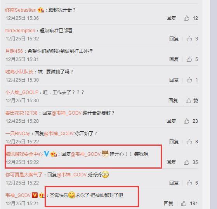Like 月明456's comment with 5 likes
Image resolution: width=217 pixels, height=209 pixels.
189,59
